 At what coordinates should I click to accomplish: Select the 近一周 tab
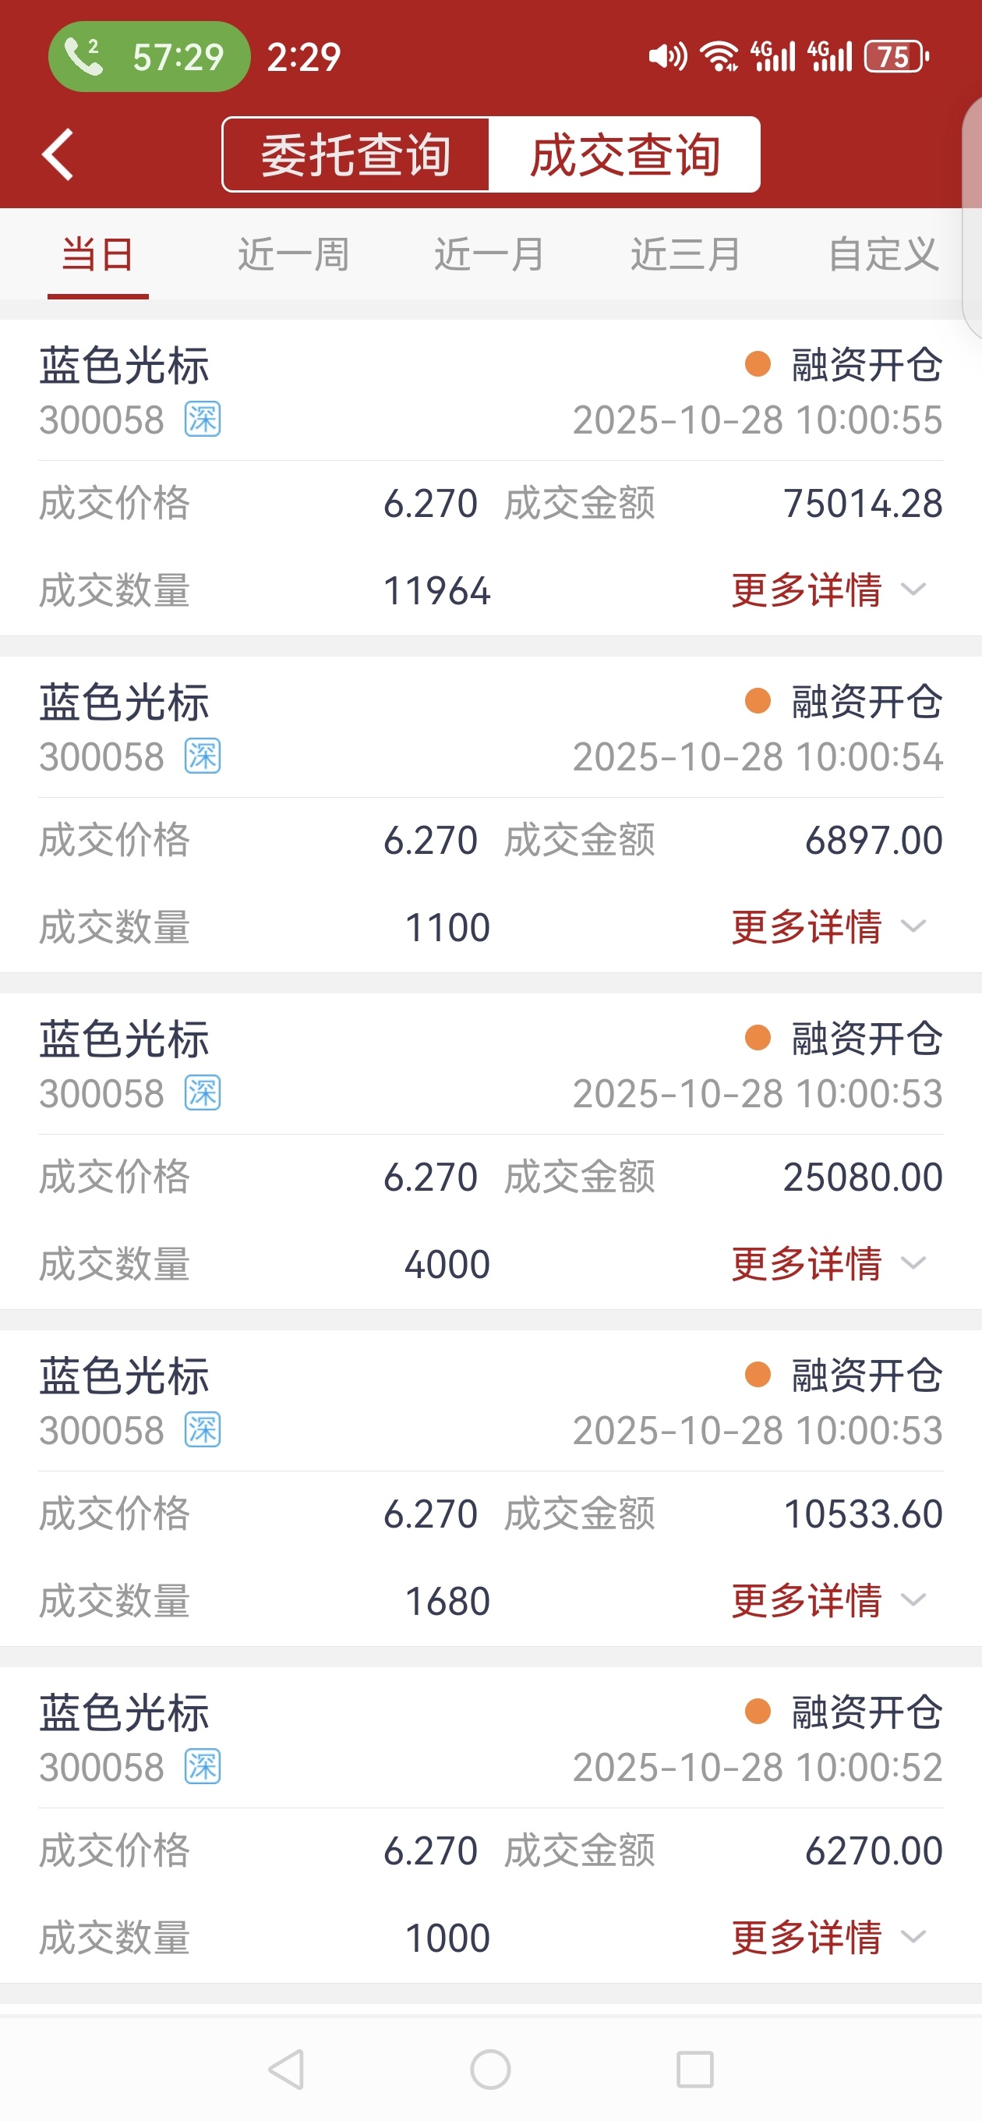click(x=294, y=254)
